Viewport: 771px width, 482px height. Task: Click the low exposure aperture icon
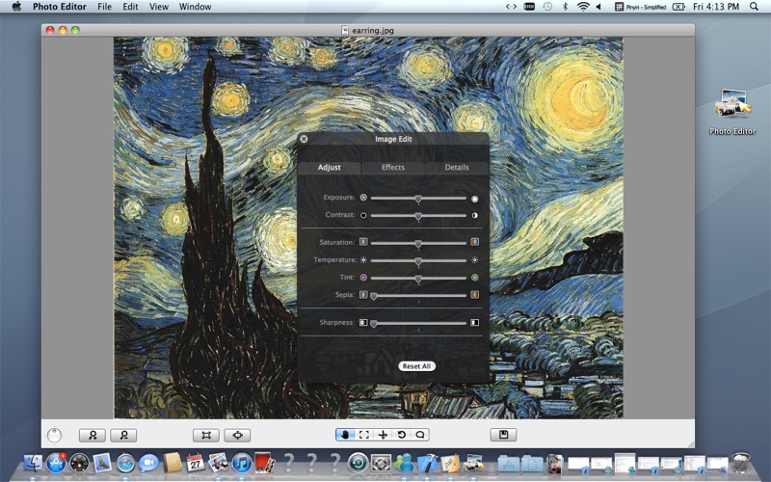(x=363, y=198)
